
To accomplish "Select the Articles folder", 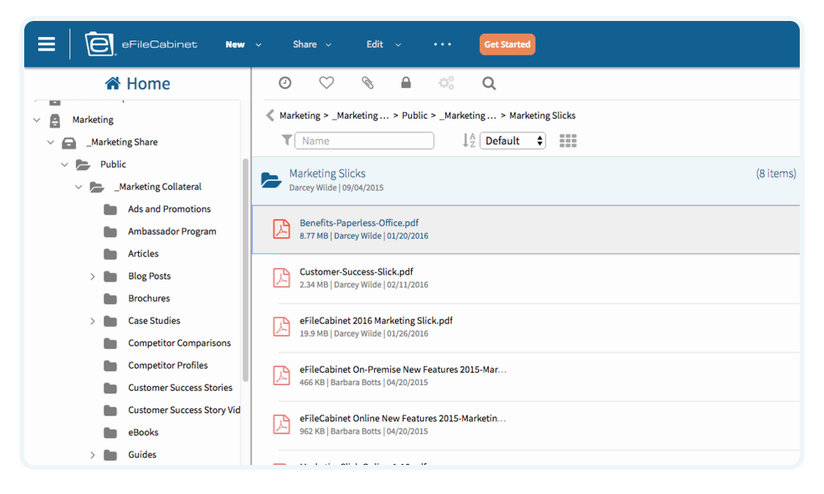I will pos(144,254).
